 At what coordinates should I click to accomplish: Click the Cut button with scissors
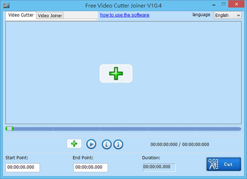pyautogui.click(x=224, y=164)
